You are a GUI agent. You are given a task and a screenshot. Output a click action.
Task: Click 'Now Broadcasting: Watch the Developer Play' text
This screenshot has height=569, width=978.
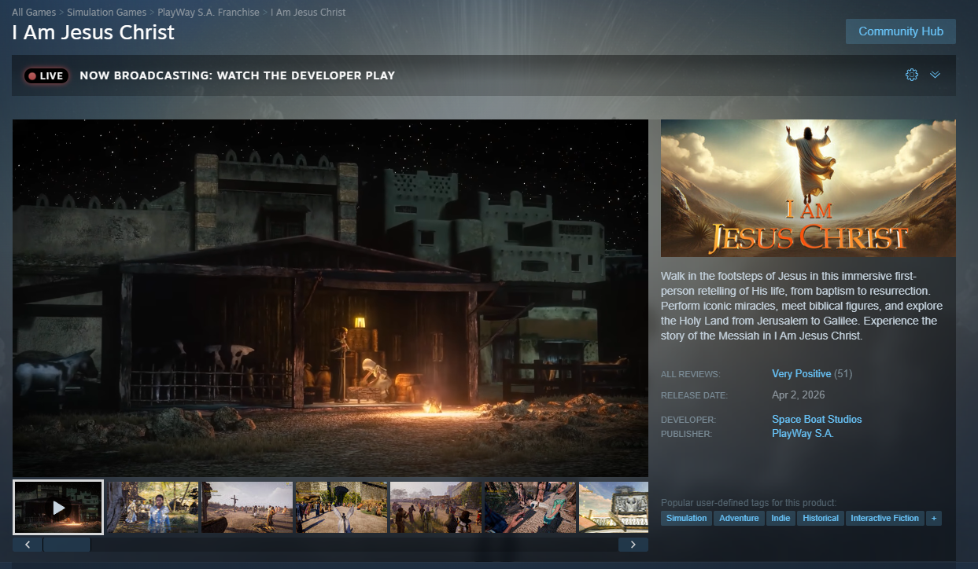point(238,76)
